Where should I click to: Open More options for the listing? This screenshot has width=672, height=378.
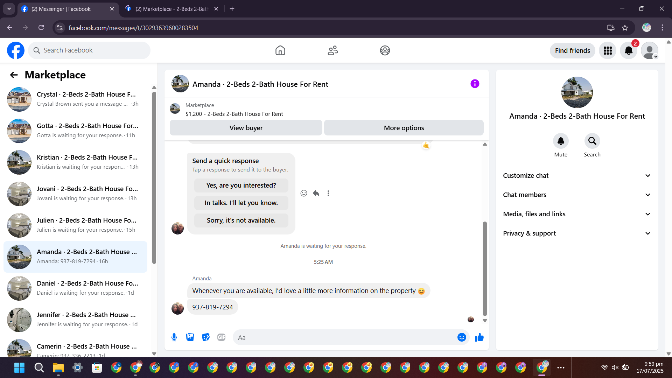(404, 128)
